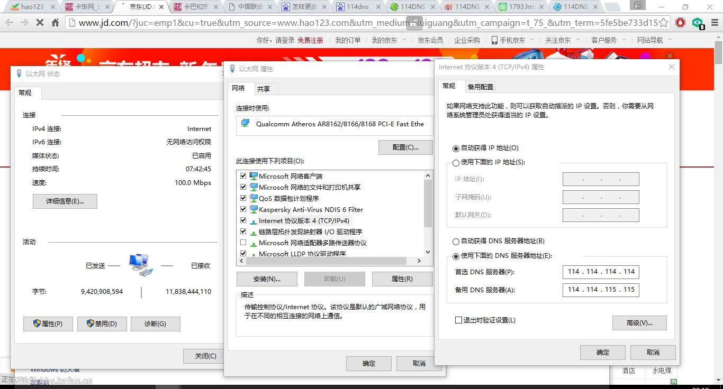Select 使用下面的 DNS 服务器地址 radio button
Image resolution: width=723 pixels, height=389 pixels.
tap(456, 256)
